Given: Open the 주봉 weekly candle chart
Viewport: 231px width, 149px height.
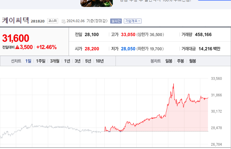Looking at the screenshot, I should (x=181, y=61).
